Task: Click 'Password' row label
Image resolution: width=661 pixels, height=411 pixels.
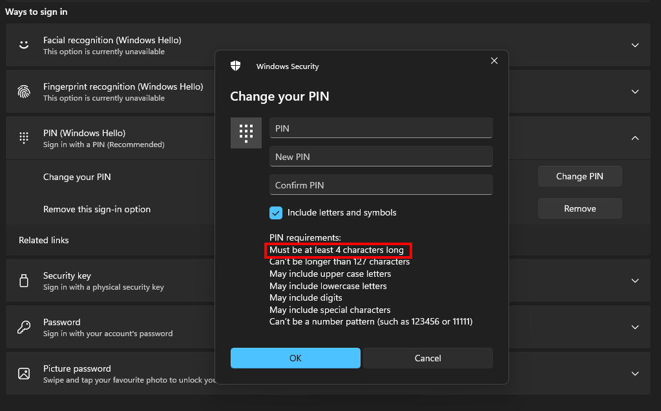Action: (x=61, y=322)
